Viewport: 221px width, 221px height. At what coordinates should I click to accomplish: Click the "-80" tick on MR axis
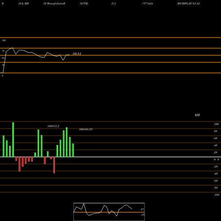click(x=216, y=188)
